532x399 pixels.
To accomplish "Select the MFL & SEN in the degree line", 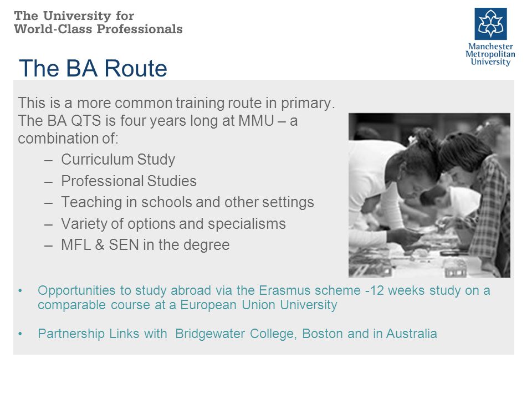I will [x=145, y=245].
